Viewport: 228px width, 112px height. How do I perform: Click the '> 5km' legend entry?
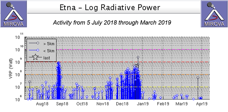pyautogui.click(x=42, y=43)
